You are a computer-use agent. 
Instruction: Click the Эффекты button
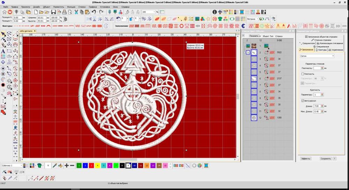306,159
